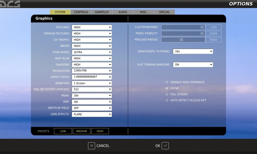Click the X icon next to Cancel

(x=91, y=146)
